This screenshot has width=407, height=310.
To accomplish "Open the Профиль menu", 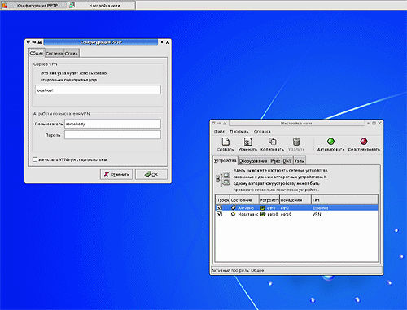I will [x=239, y=131].
